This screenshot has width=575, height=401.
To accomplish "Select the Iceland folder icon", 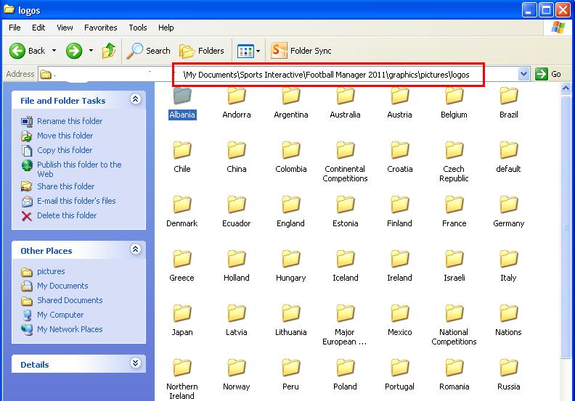I will 345,259.
